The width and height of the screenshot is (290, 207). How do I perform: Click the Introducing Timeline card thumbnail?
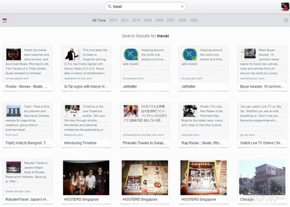pyautogui.click(x=72, y=111)
